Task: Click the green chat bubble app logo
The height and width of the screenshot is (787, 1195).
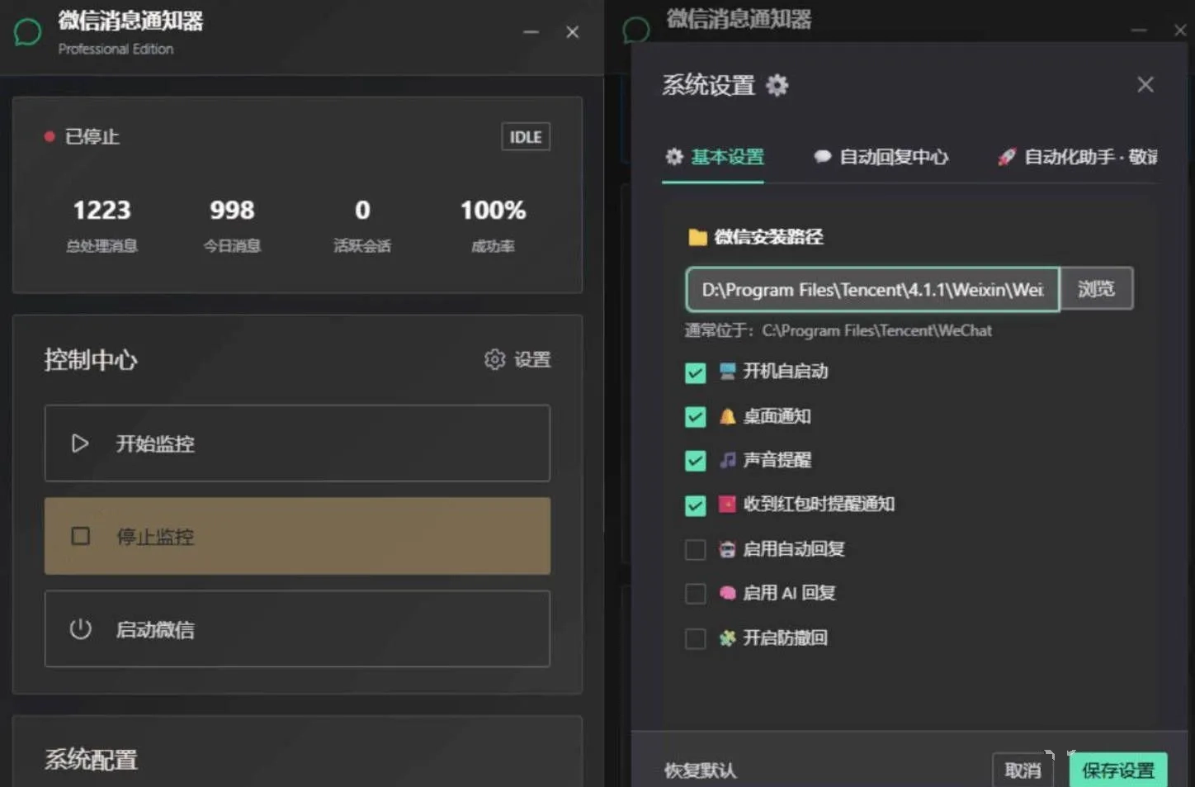Action: coord(26,31)
